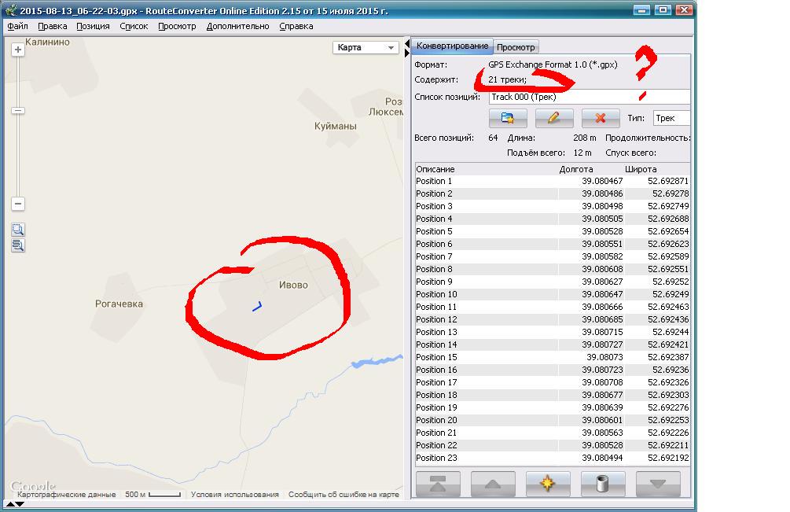Open the Тип dropdown showing Трек
Viewport: 790px width, 512px height.
click(x=671, y=118)
